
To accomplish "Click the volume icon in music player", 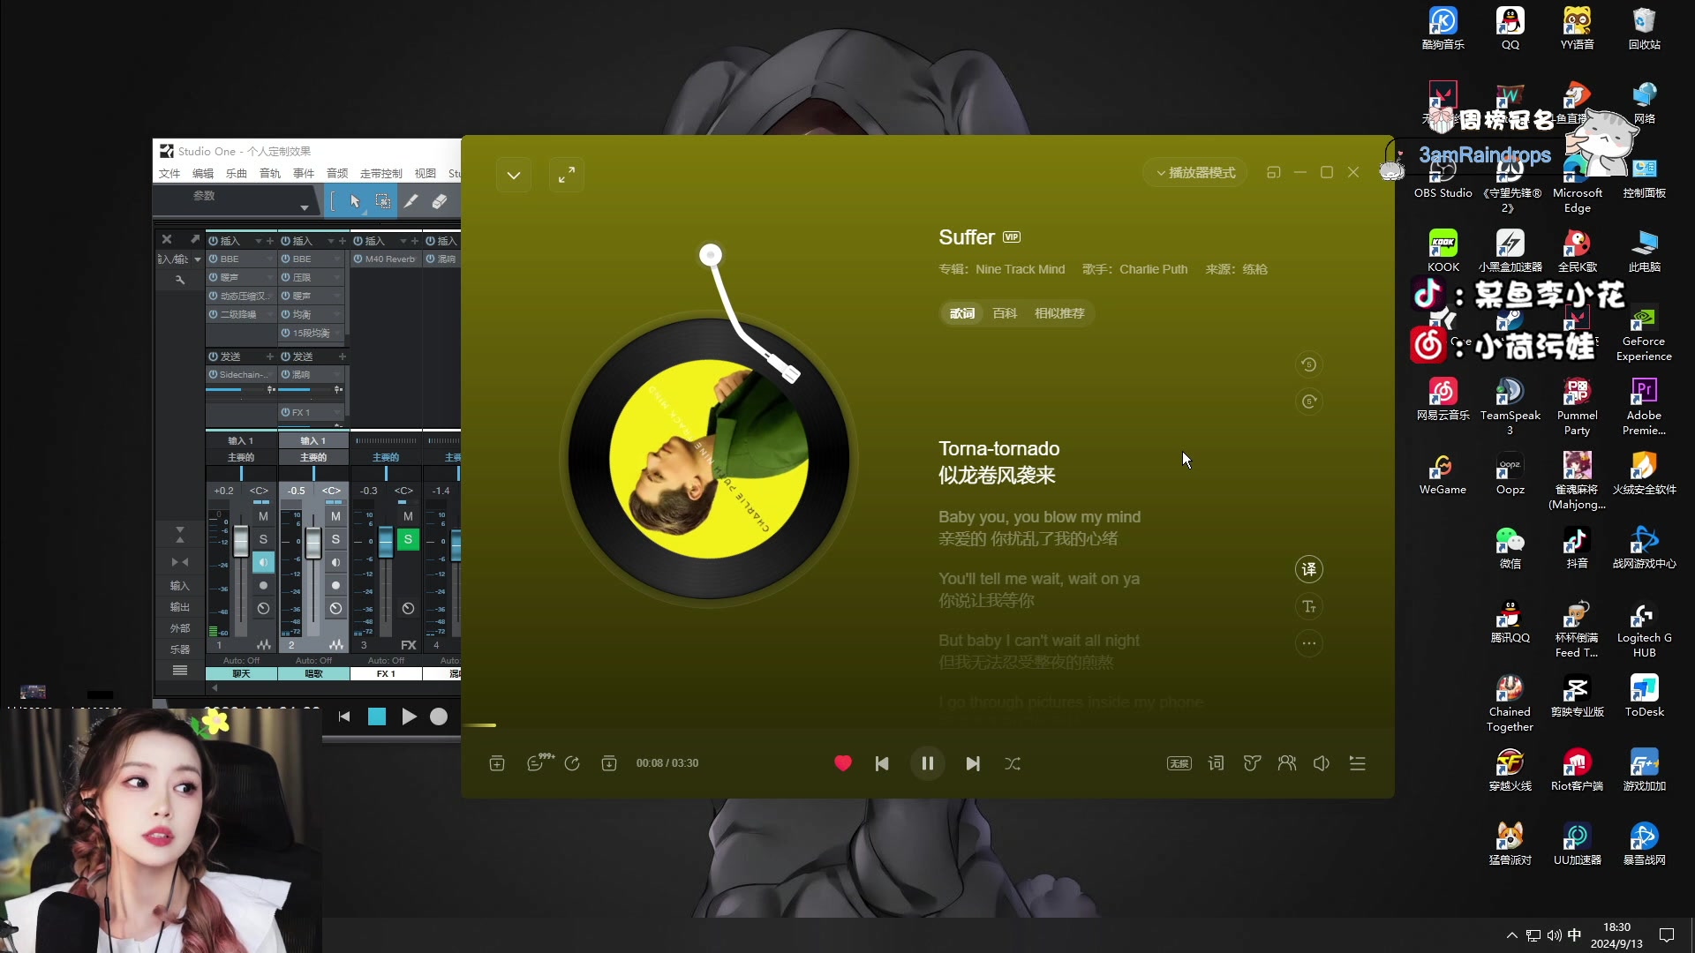I will click(1322, 763).
